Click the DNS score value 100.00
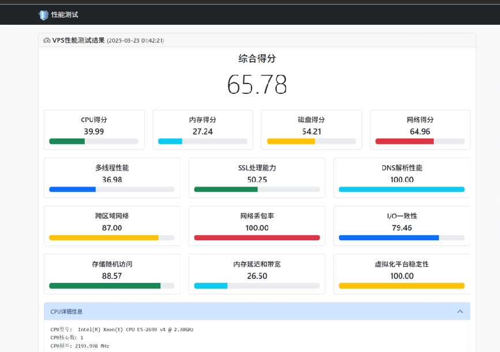The height and width of the screenshot is (352, 500). [x=402, y=180]
